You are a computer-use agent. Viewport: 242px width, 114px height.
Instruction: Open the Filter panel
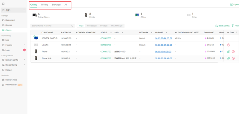pyautogui.click(x=235, y=26)
